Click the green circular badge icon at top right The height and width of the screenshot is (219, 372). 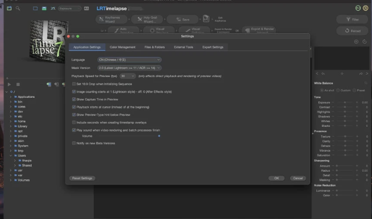(x=358, y=8)
